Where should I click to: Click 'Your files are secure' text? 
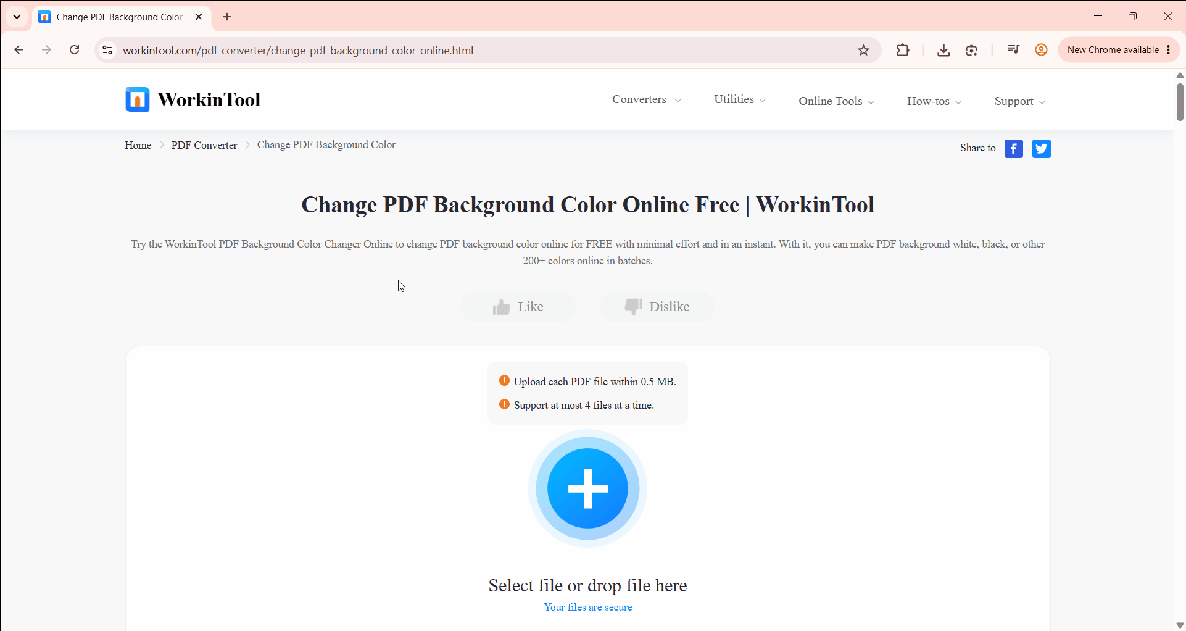click(588, 608)
